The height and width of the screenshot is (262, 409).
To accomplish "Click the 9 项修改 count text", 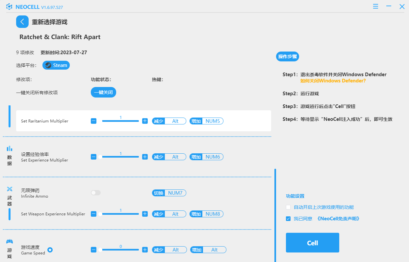I will click(x=25, y=52).
